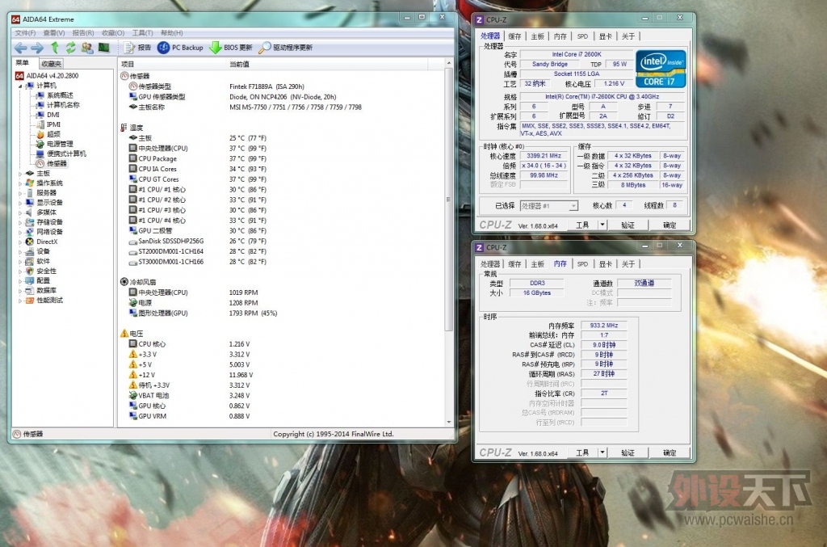Click the Back arrow in AIDA64 toolbar

pos(20,48)
